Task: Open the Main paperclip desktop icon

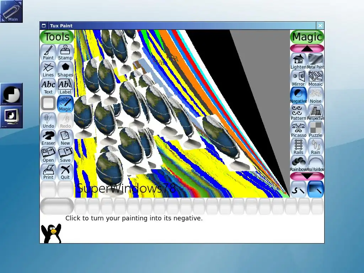Action: pos(11,11)
